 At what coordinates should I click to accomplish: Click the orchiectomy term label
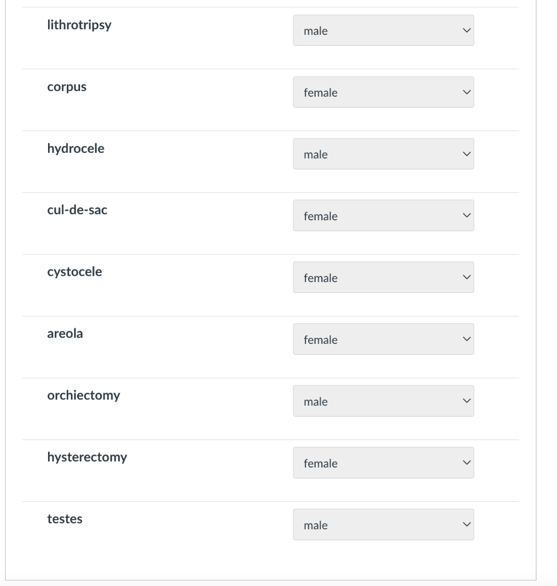coord(83,395)
